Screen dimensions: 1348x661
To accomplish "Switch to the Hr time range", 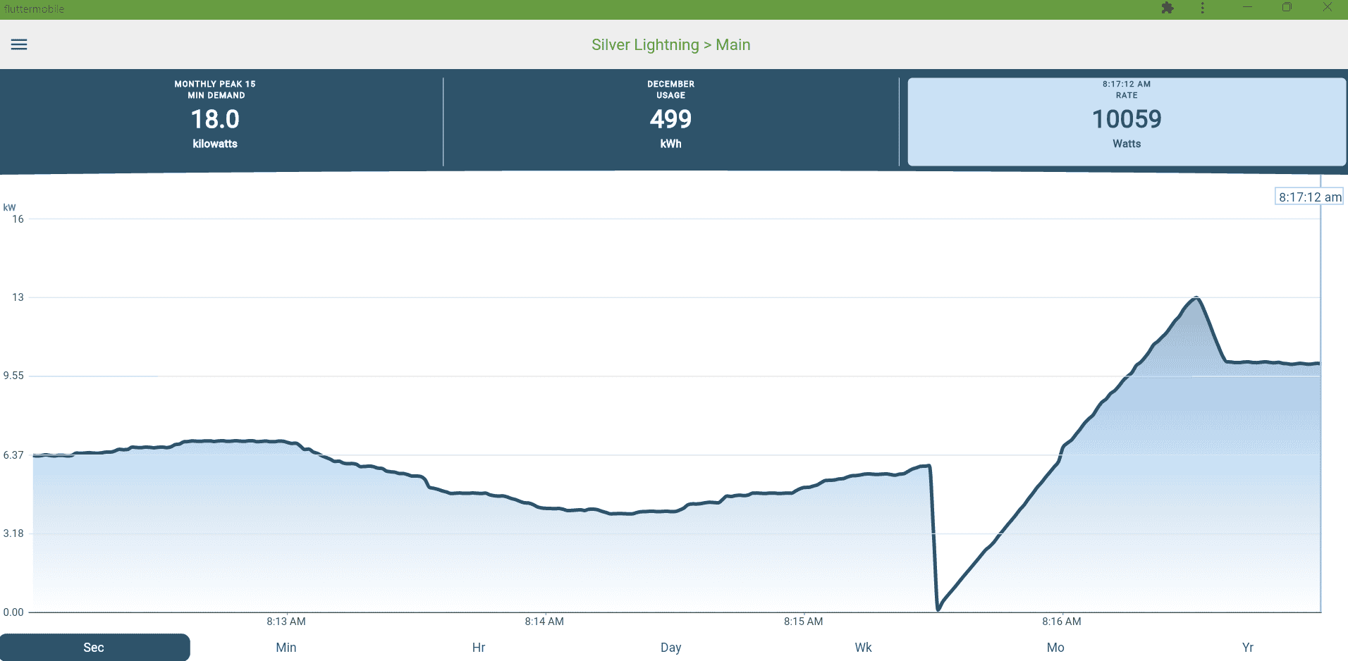I will click(x=479, y=647).
